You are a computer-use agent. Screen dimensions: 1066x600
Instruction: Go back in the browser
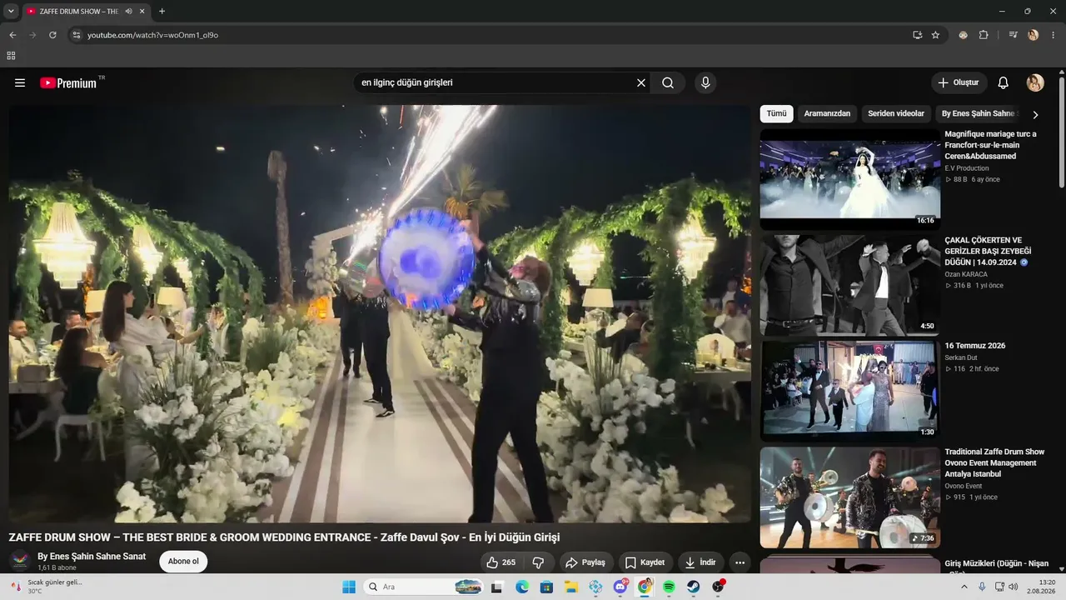point(12,35)
